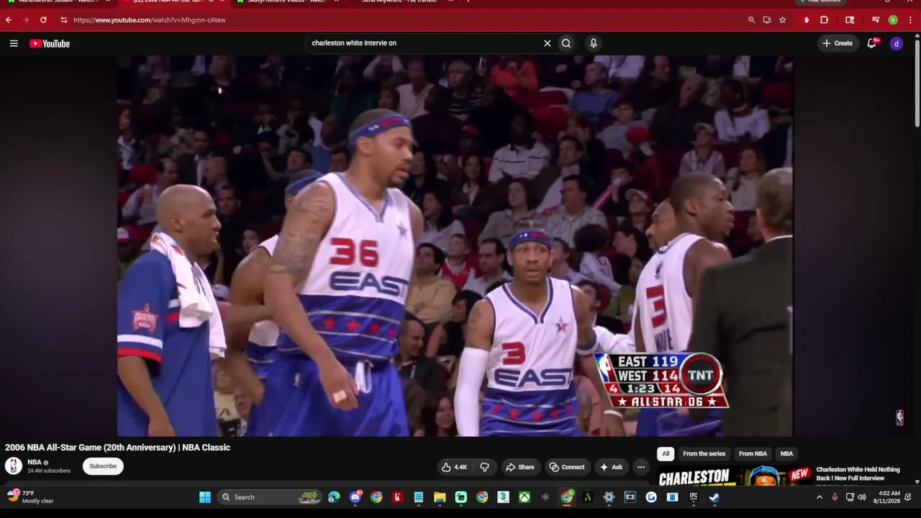Image resolution: width=921 pixels, height=518 pixels.
Task: View site information icon in address bar
Action: coord(63,20)
